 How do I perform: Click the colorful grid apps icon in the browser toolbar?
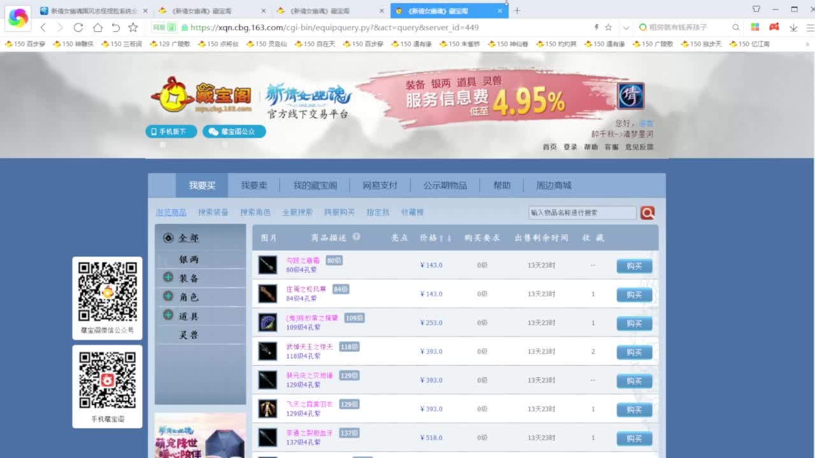tap(755, 27)
